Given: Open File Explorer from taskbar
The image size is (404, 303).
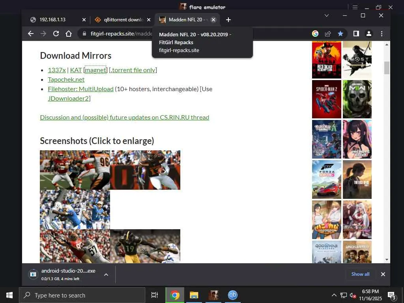Looking at the screenshot, I should [194, 295].
